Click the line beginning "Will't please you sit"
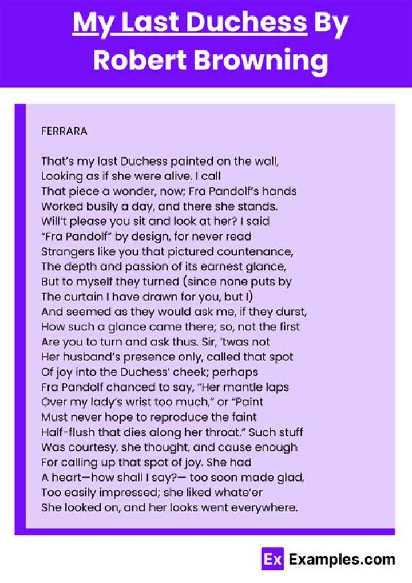 pos(154,221)
